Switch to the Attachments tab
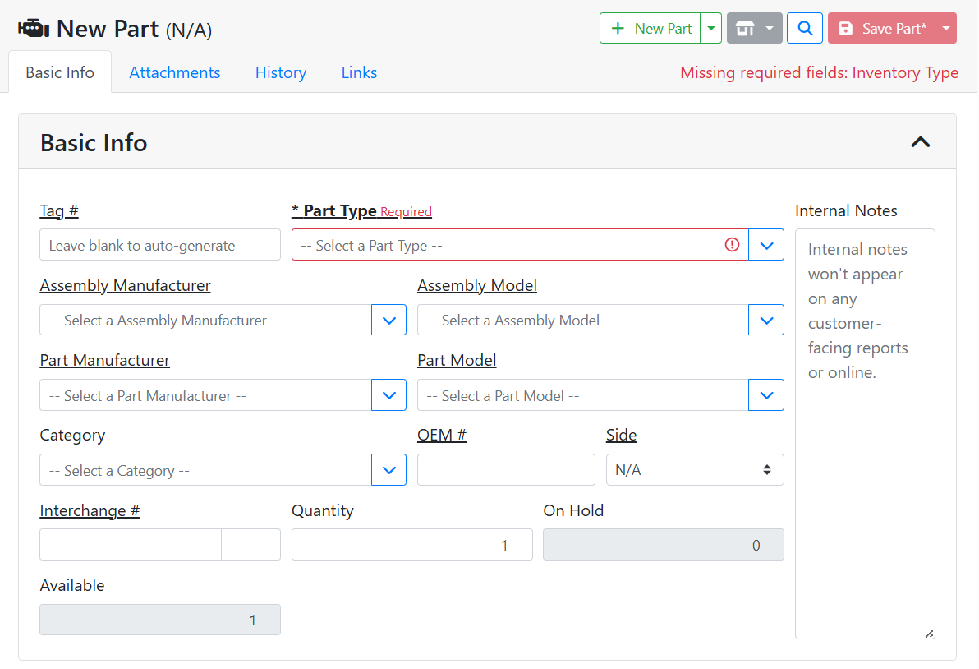 [175, 72]
